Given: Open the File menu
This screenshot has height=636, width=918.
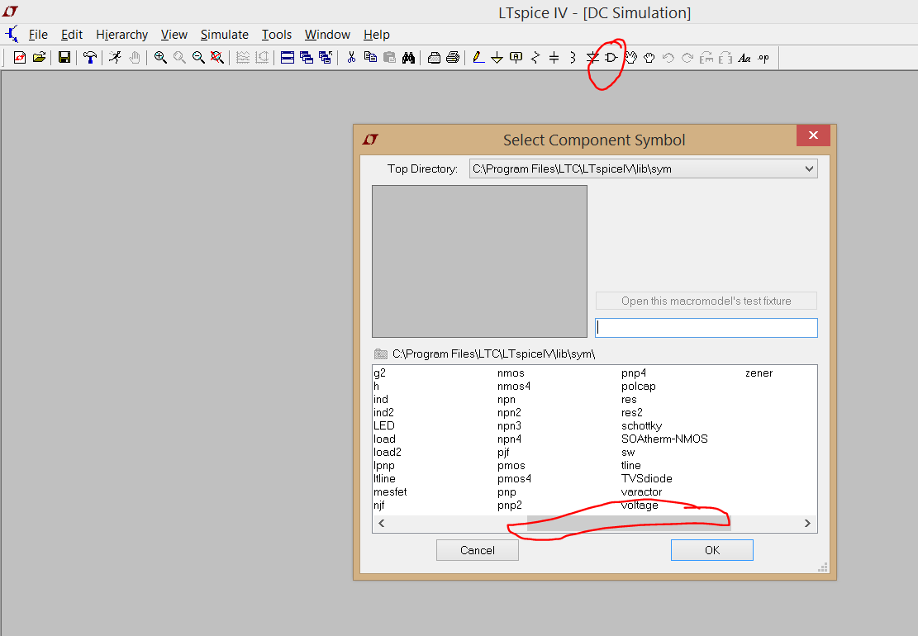Looking at the screenshot, I should [x=38, y=35].
